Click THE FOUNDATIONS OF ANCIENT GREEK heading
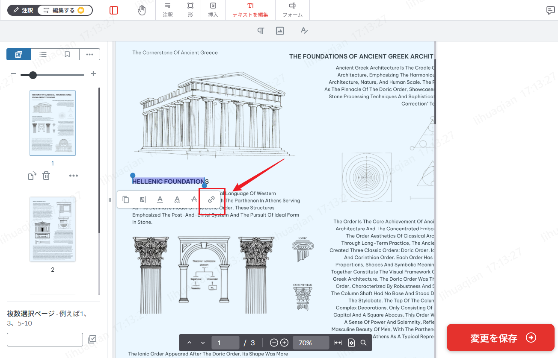 tap(362, 56)
